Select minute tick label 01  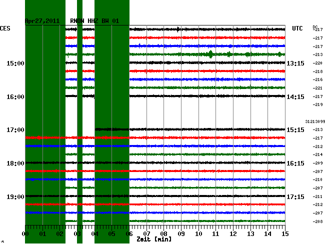pos(42,234)
